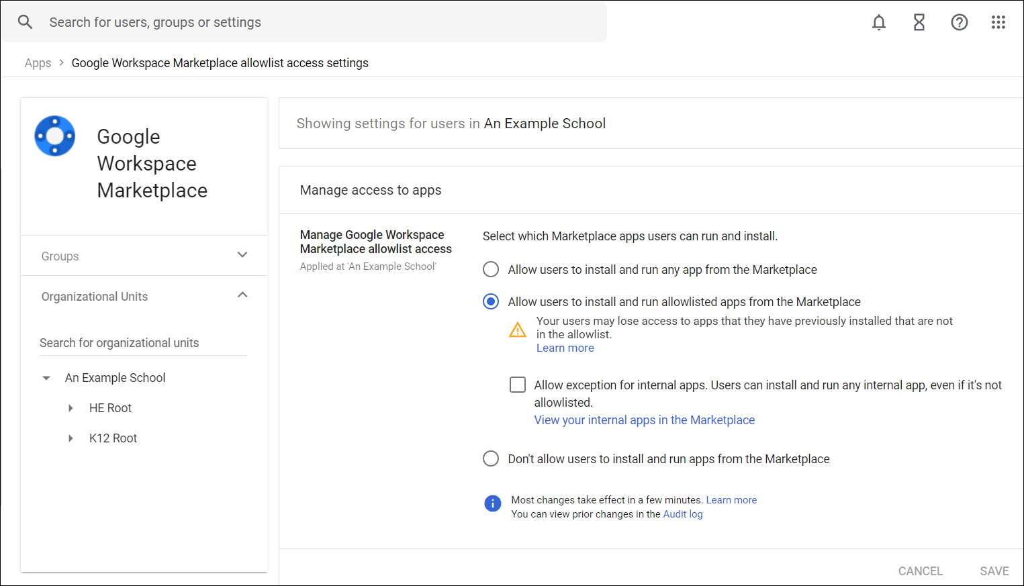
Task: Expand the Groups section chevron
Action: tap(242, 255)
